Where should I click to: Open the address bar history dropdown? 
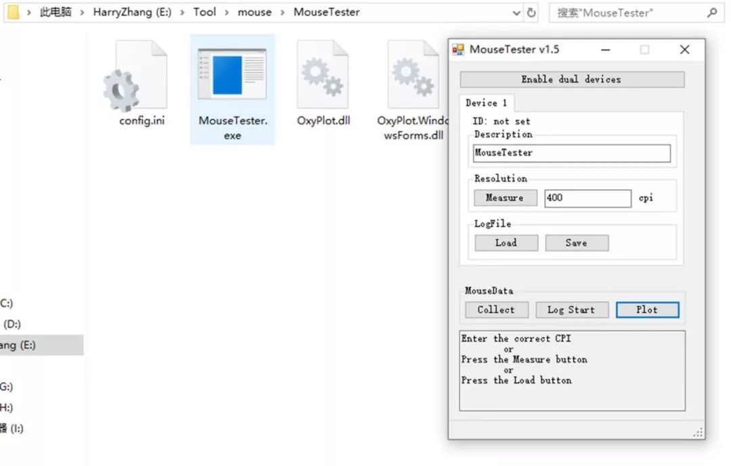click(x=516, y=13)
